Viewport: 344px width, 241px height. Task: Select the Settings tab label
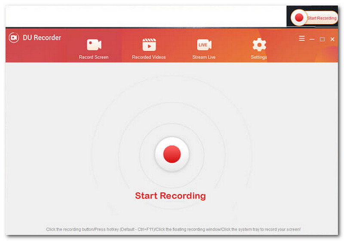[259, 57]
